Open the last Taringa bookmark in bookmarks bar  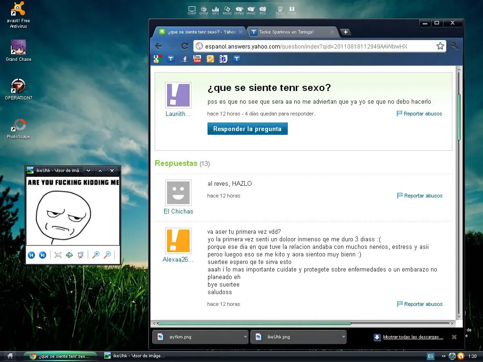[237, 59]
